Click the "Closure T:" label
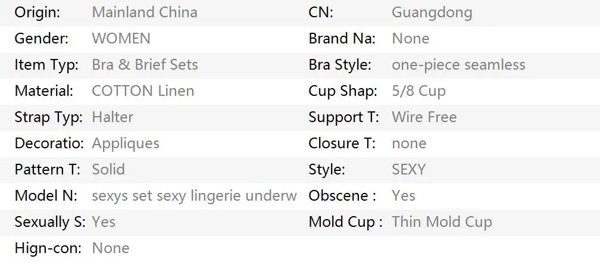Image resolution: width=600 pixels, height=262 pixels. [342, 144]
